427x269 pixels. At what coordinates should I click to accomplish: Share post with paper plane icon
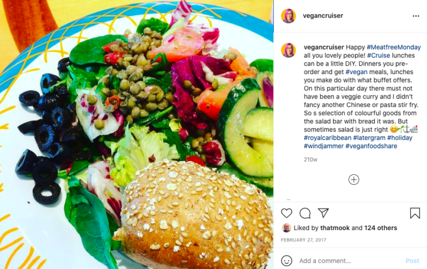pos(323,213)
